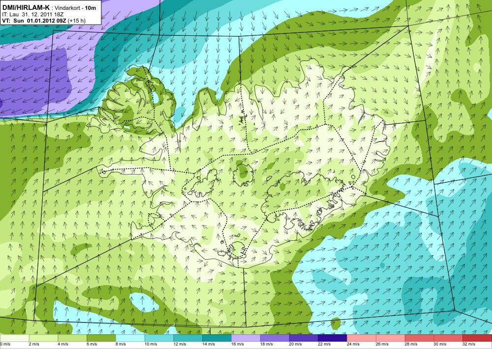Click the '0 m/s' legend label
This screenshot has height=349, width=492.
(5, 344)
